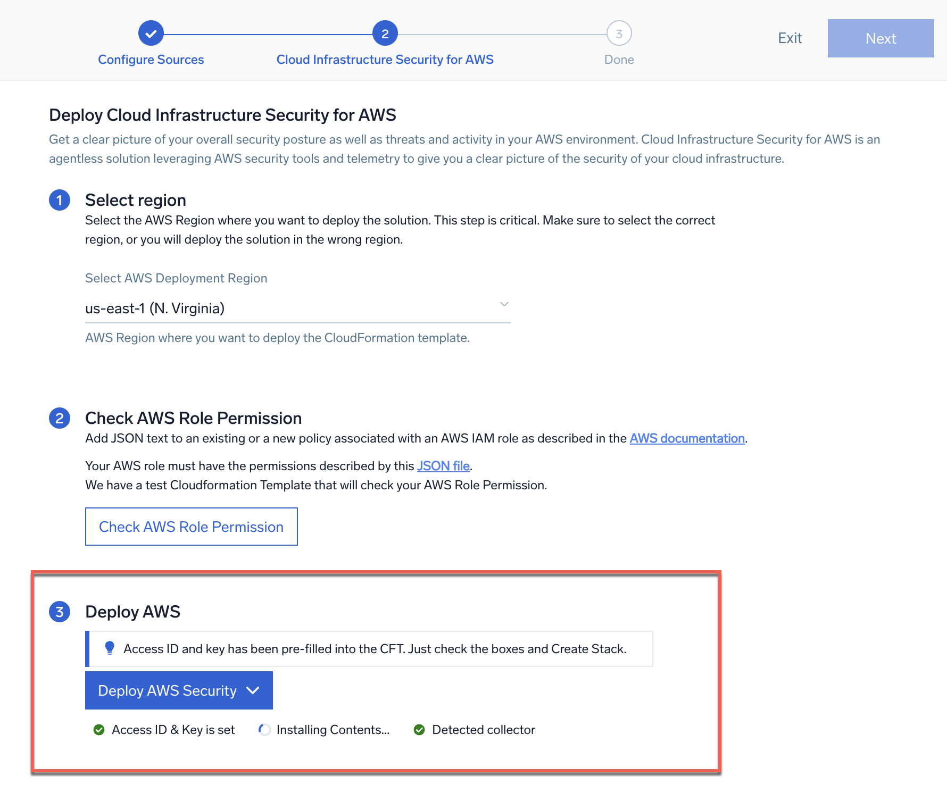The width and height of the screenshot is (947, 801).
Task: Open the JSON file link
Action: (x=443, y=465)
